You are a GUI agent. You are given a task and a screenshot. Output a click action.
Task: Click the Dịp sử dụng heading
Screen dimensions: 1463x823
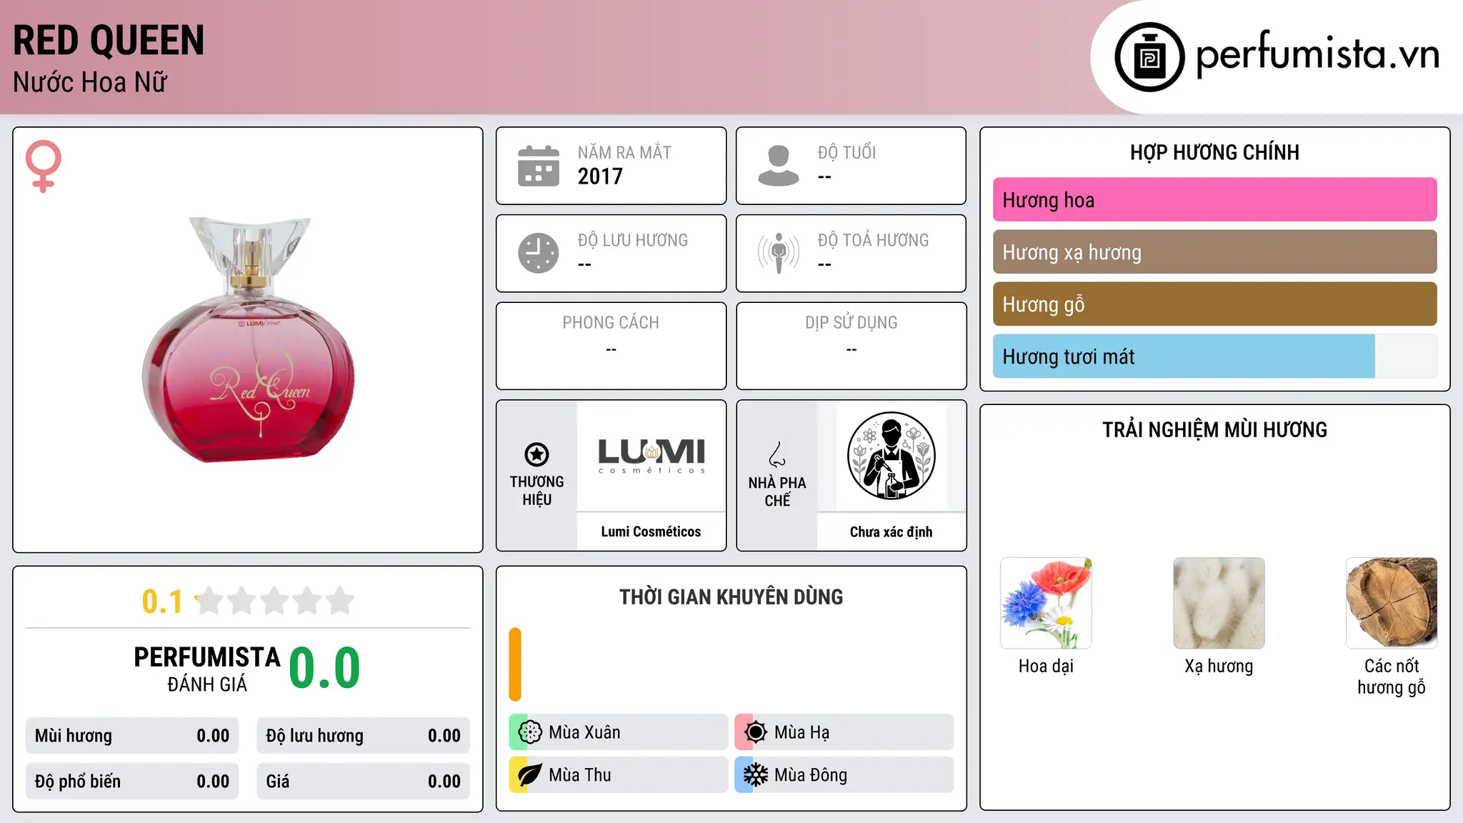click(852, 323)
